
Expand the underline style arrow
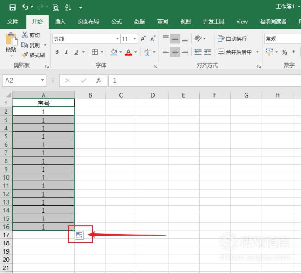tap(83, 52)
